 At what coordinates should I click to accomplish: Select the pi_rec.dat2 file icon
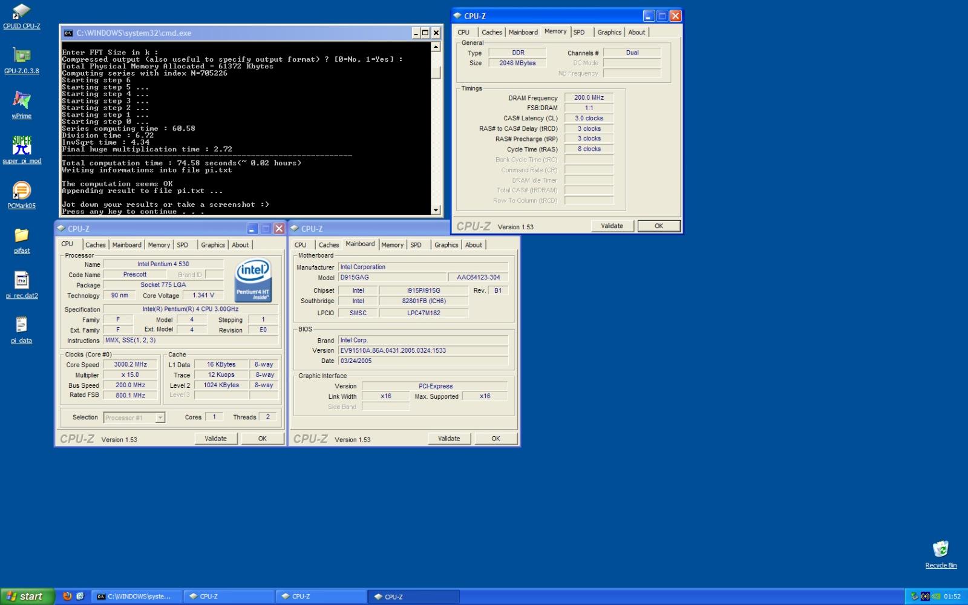(22, 284)
